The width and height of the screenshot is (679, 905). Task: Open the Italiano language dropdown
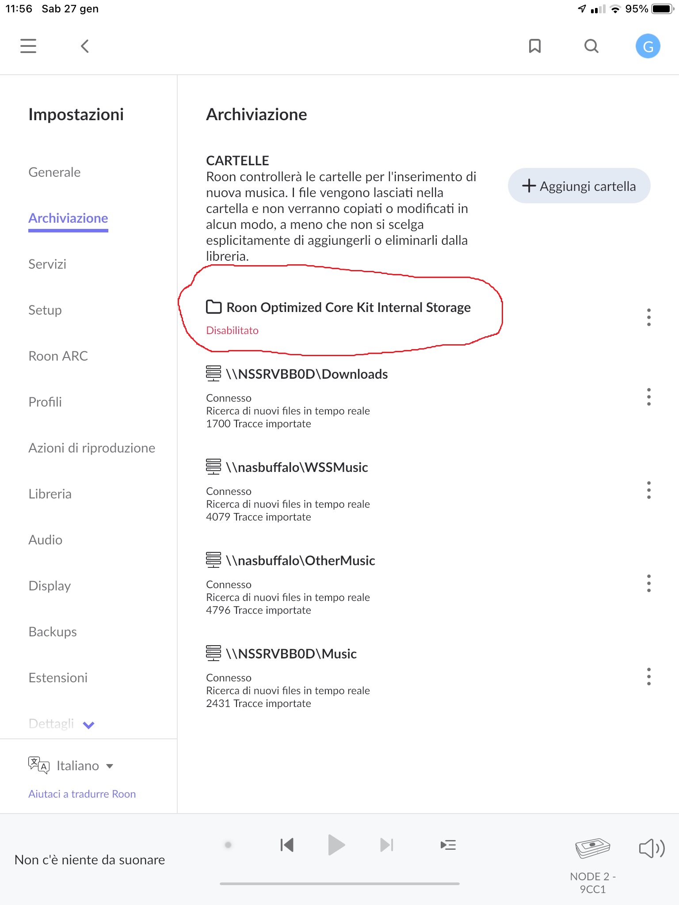pos(85,765)
